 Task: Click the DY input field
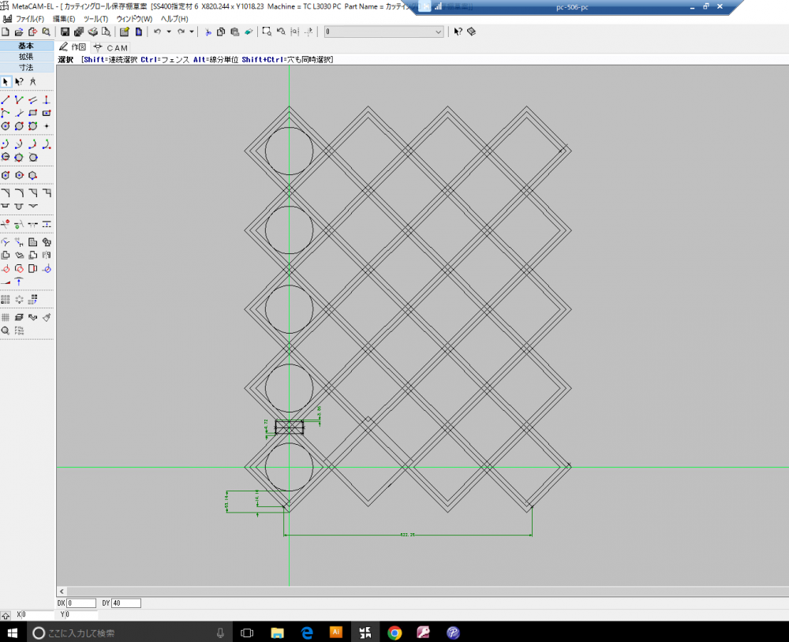tap(126, 603)
